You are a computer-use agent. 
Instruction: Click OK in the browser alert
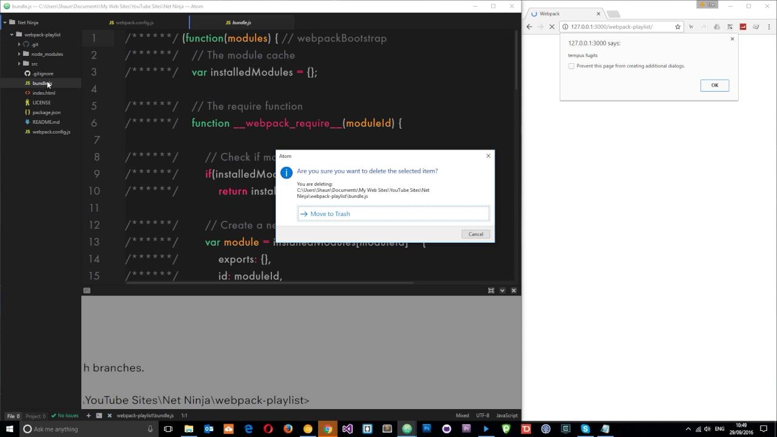click(714, 85)
